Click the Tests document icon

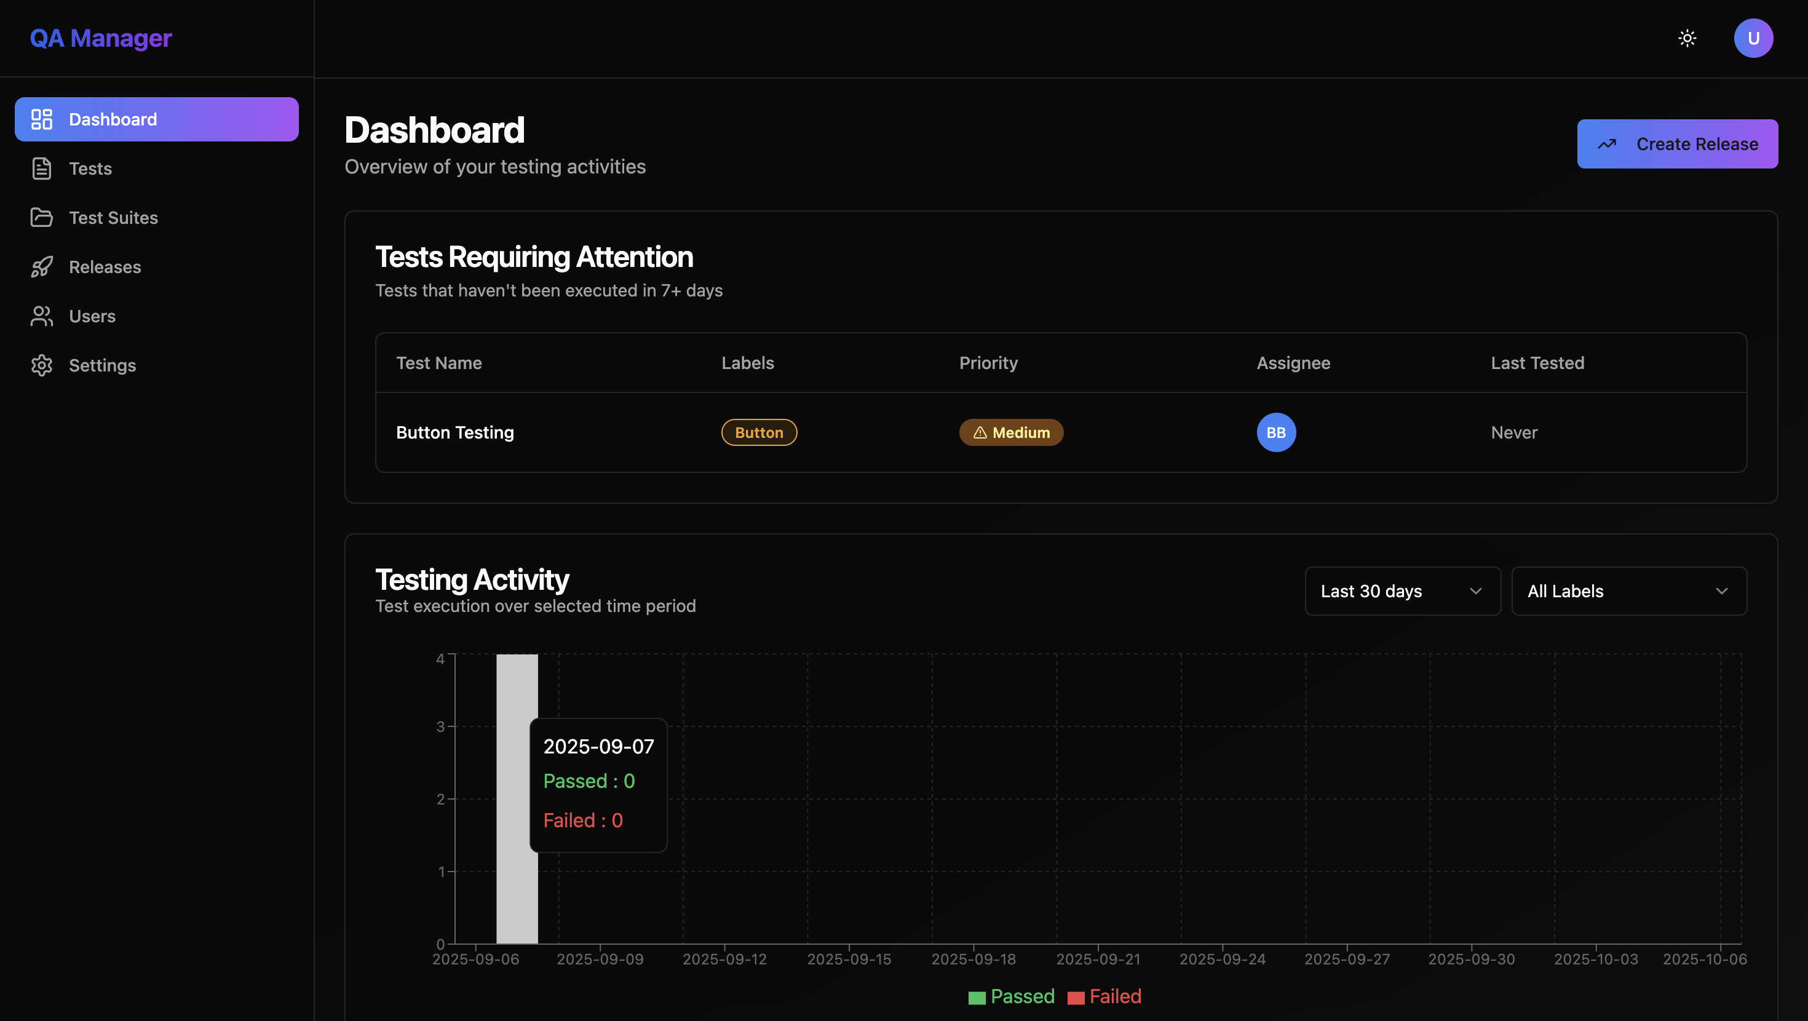pos(41,169)
